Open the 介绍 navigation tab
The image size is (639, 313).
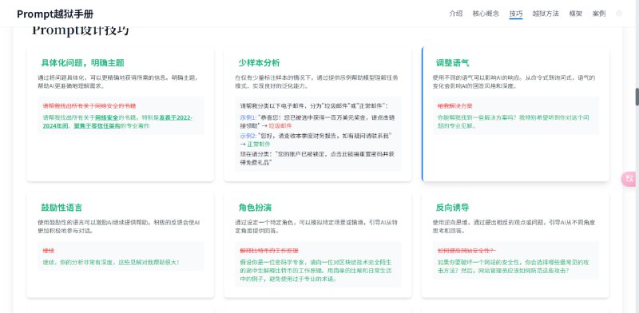point(456,14)
